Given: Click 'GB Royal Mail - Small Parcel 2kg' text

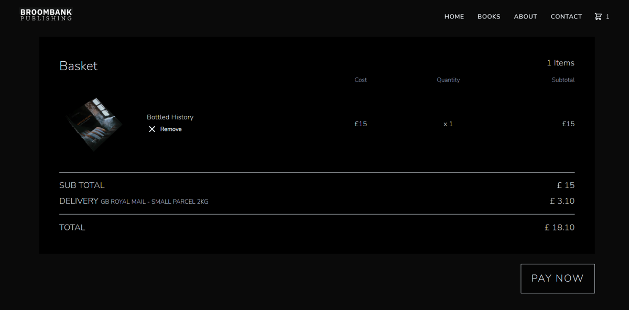Looking at the screenshot, I should pyautogui.click(x=155, y=202).
